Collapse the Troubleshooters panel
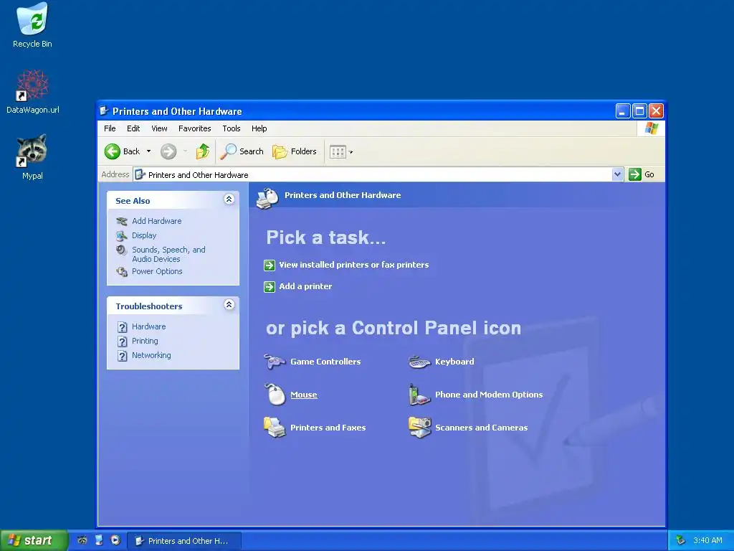This screenshot has width=734, height=551. (229, 304)
